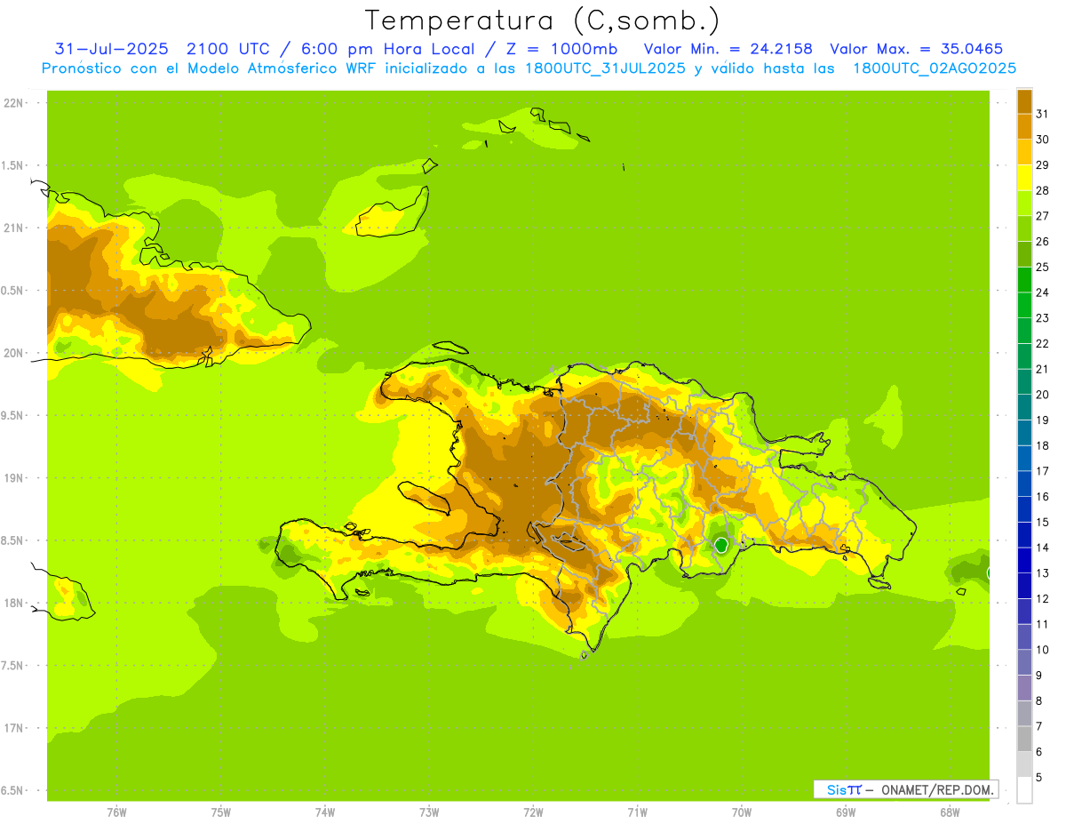The width and height of the screenshot is (1066, 824).
Task: Click the '21N' latitude label
Action: point(14,228)
